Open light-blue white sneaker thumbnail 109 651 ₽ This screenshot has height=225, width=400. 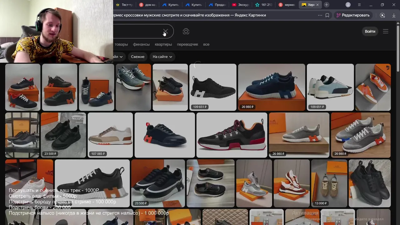[x=330, y=87]
